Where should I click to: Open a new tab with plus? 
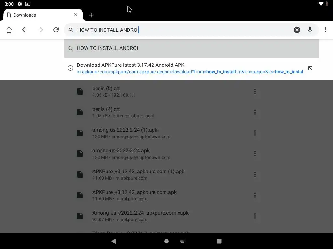[x=91, y=15]
